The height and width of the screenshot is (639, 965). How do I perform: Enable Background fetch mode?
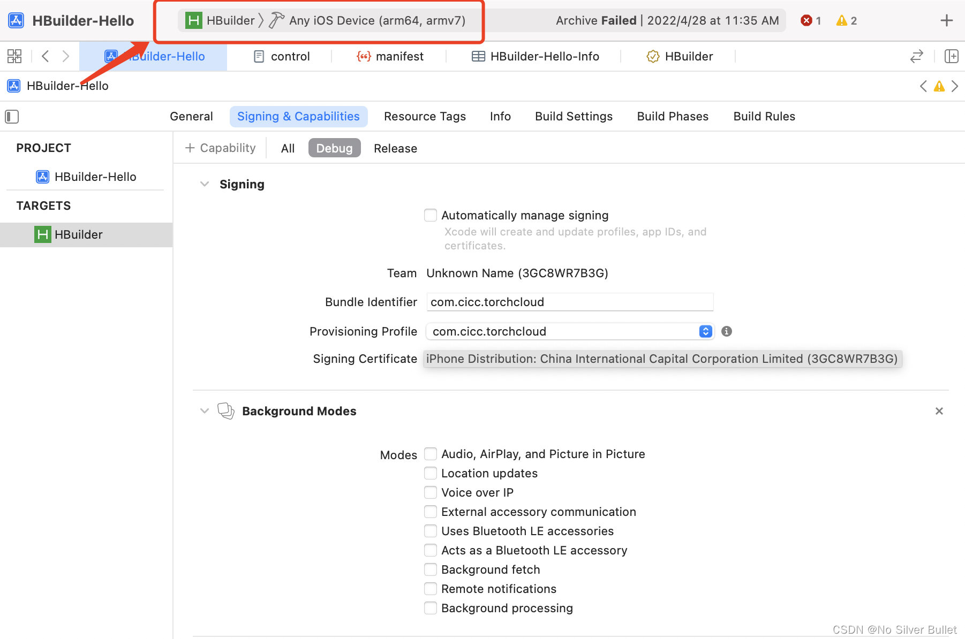[x=430, y=569]
